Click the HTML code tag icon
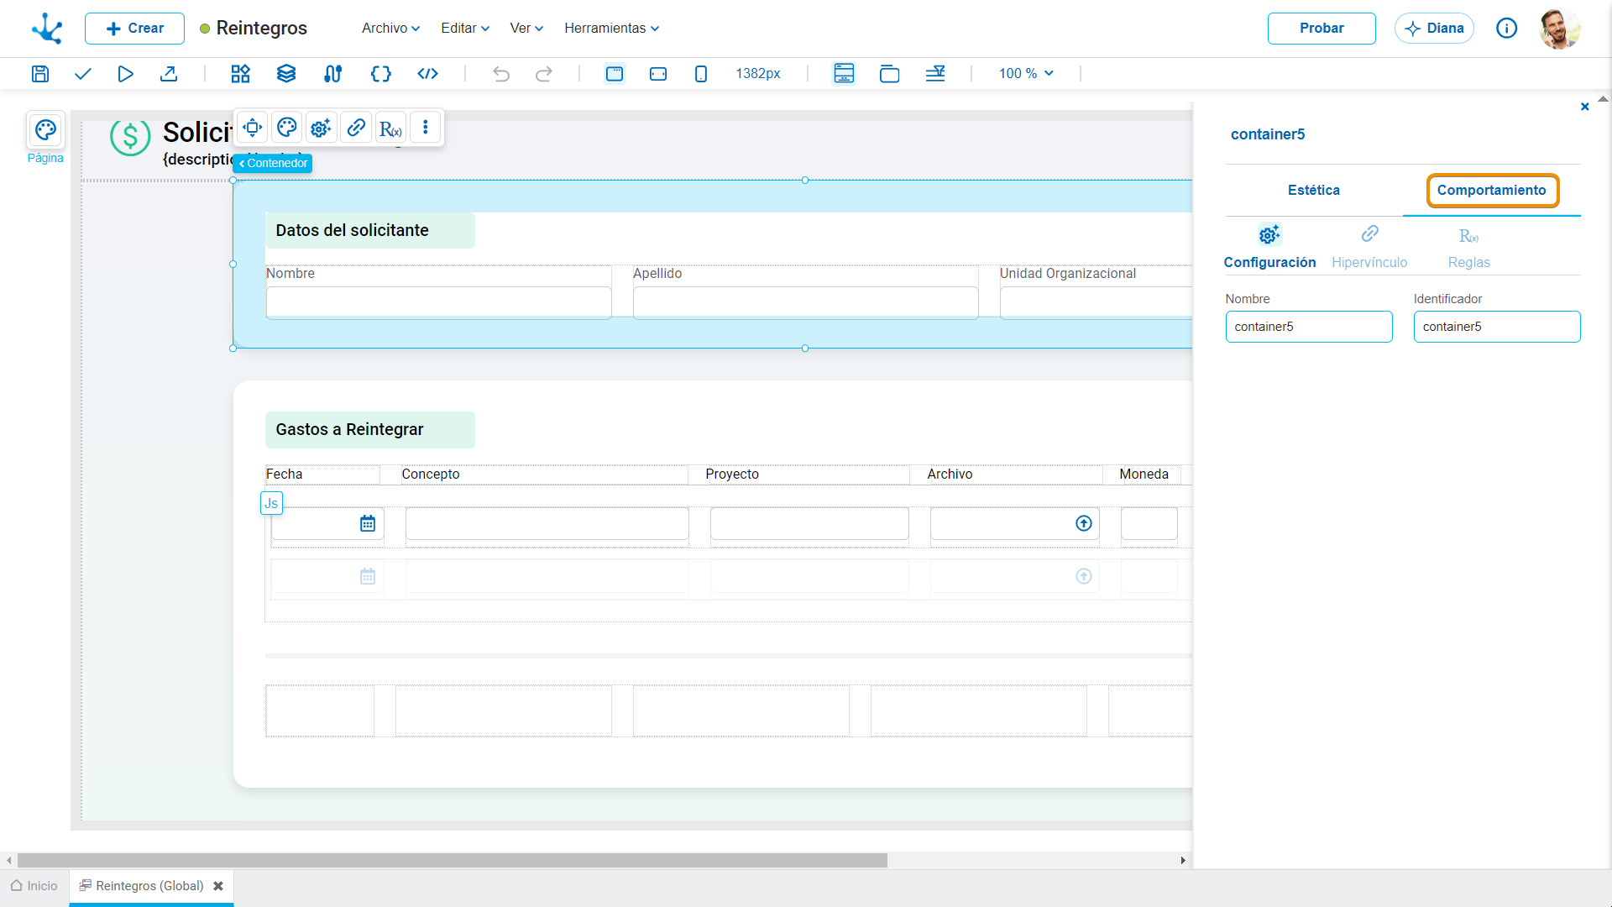The image size is (1612, 907). (428, 74)
